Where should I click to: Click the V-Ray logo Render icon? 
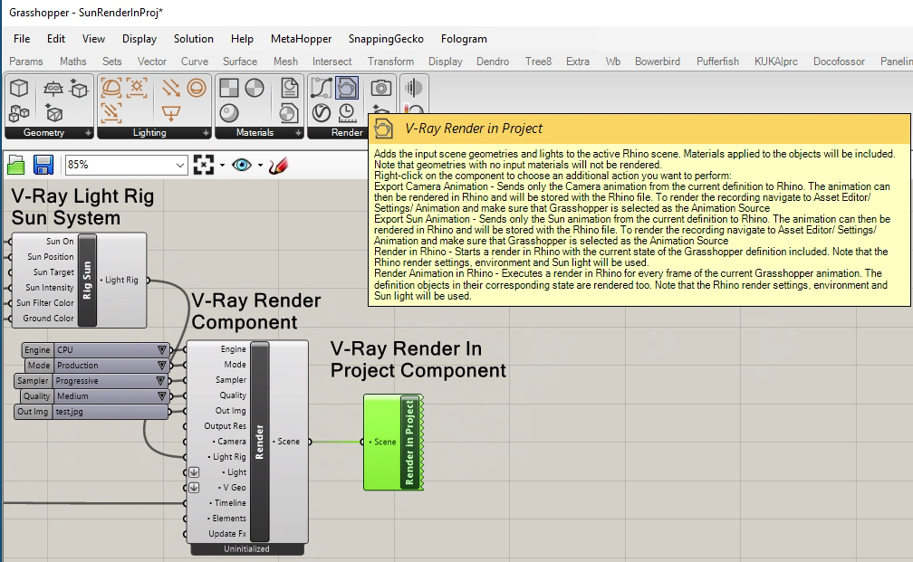point(321,113)
